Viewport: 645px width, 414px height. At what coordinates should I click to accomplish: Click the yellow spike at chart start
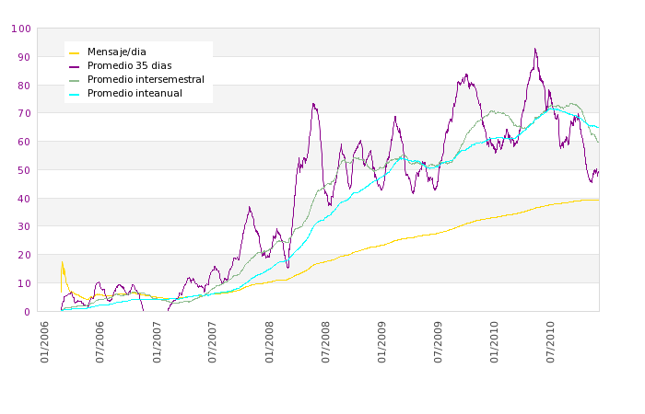tap(62, 263)
